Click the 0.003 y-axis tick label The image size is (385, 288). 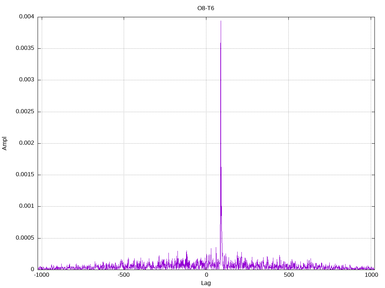26,80
